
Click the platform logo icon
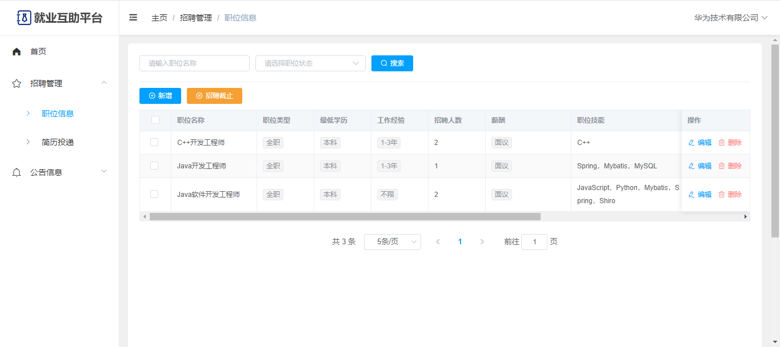pos(24,18)
